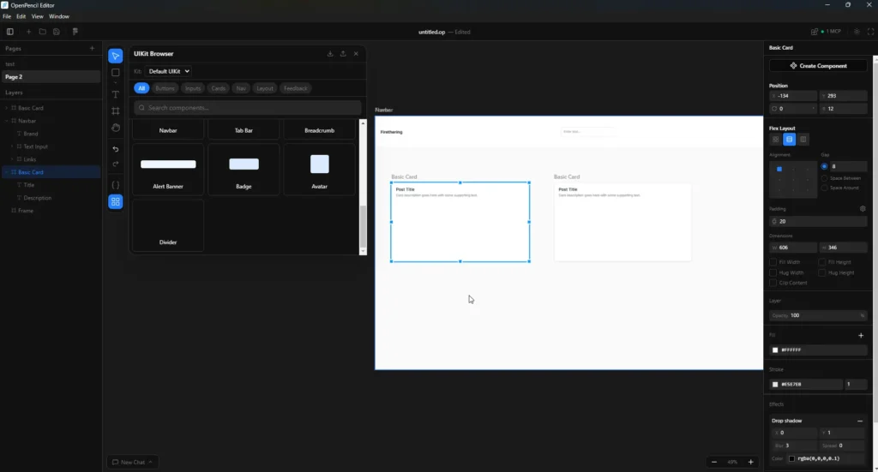The height and width of the screenshot is (472, 878).
Task: Add a new page with the plus icon
Action: (93, 48)
